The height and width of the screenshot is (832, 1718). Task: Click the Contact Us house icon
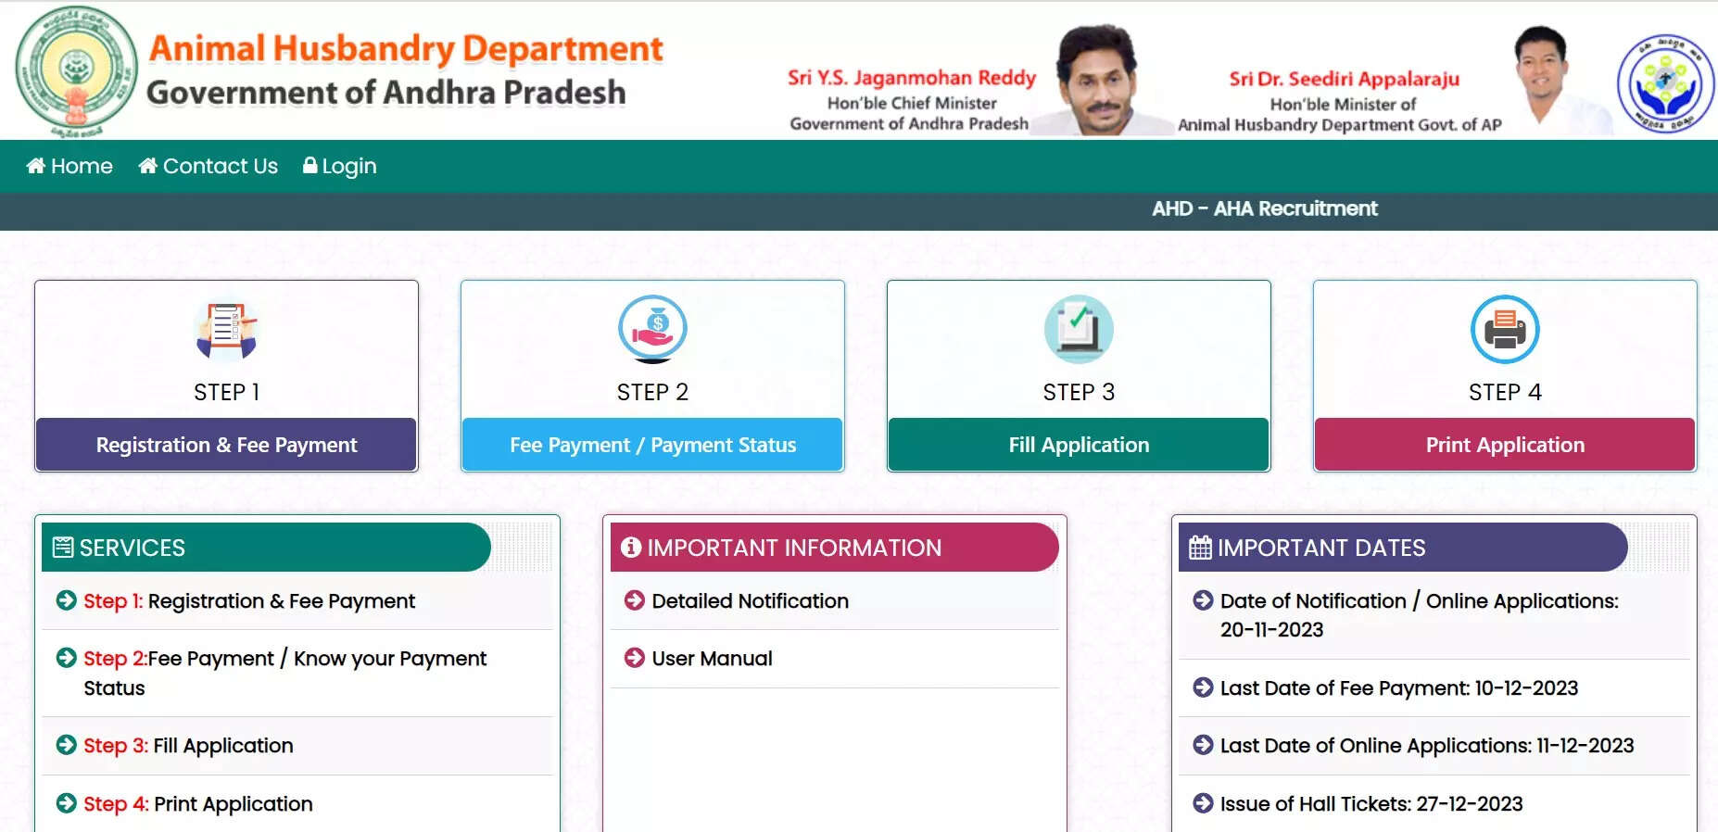point(148,166)
